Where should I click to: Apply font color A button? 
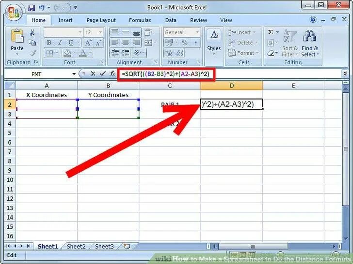(x=83, y=53)
